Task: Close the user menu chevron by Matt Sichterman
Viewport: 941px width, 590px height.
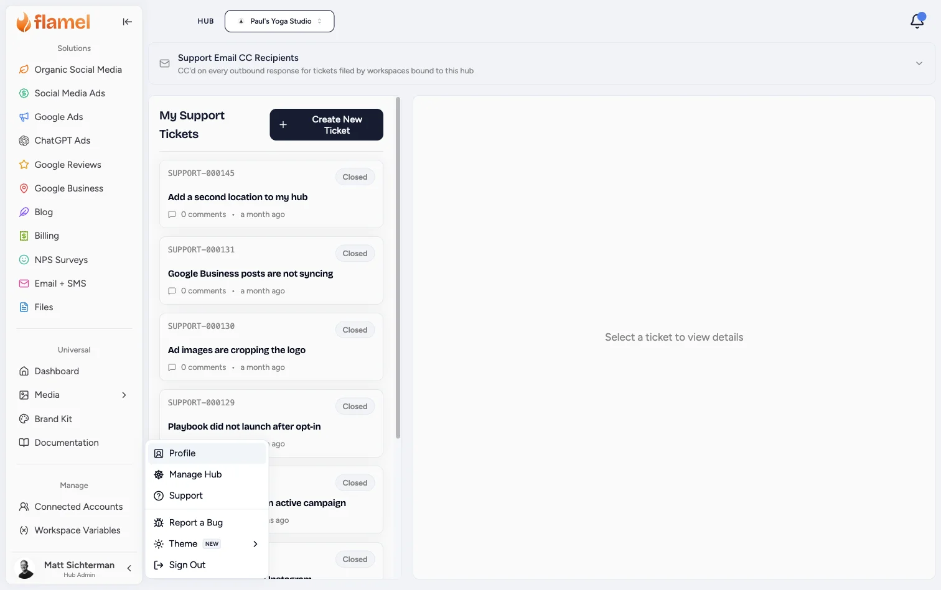Action: 129,568
